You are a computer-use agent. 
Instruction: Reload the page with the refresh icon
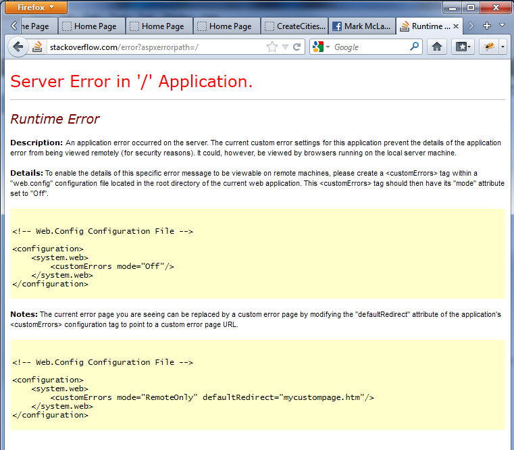[297, 47]
